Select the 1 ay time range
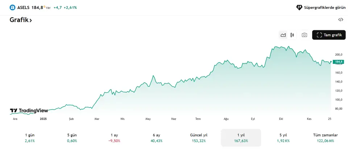Viewport: 348px width, 149px height. click(x=114, y=137)
